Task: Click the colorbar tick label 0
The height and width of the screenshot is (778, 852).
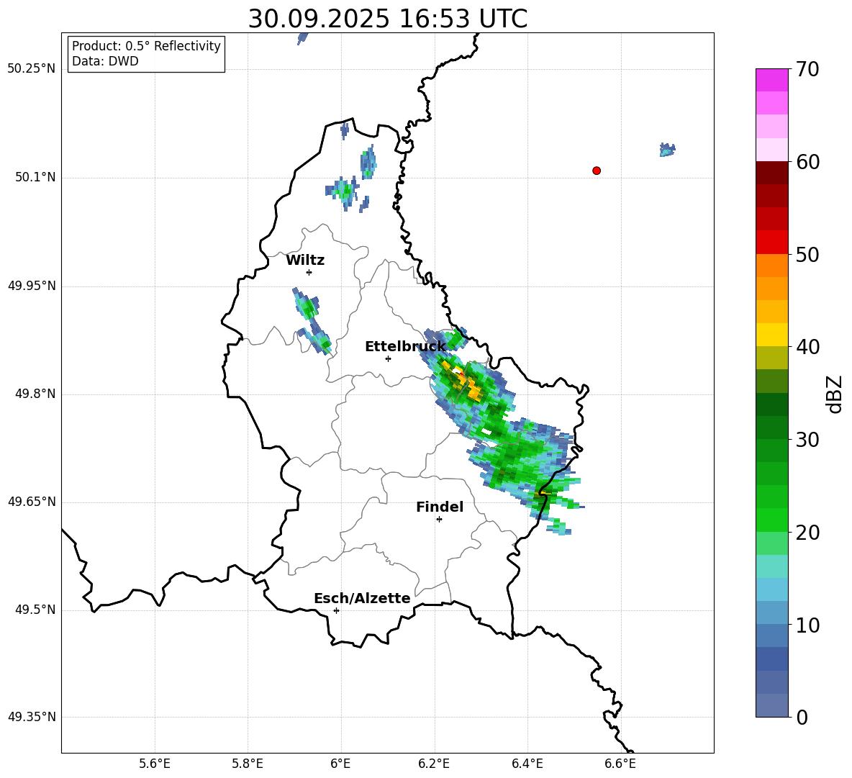Action: (802, 717)
